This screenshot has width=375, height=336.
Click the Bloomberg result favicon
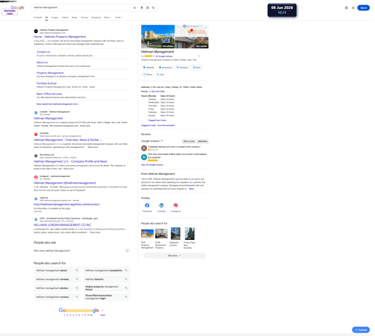coord(36,156)
